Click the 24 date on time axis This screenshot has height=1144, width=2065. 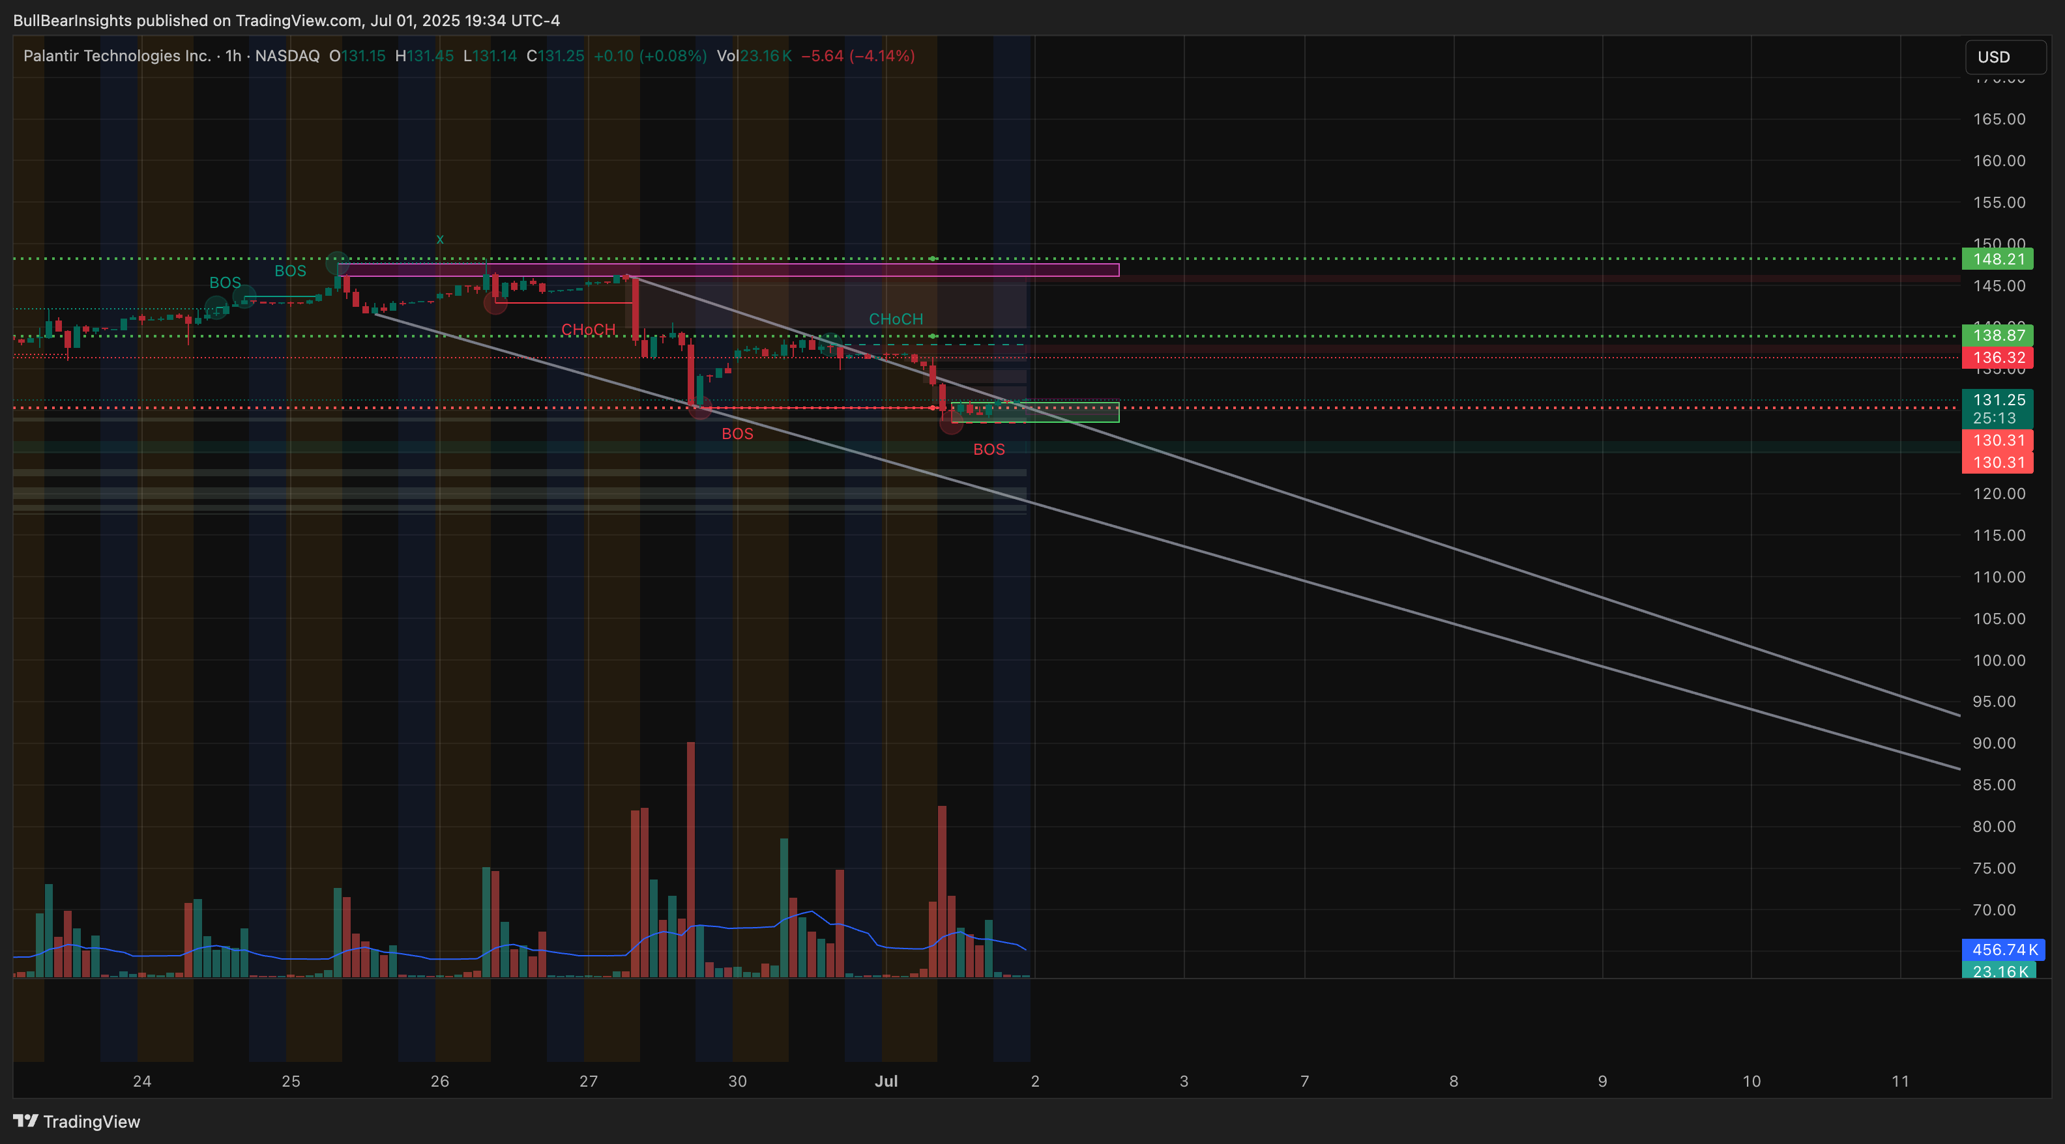[142, 1081]
